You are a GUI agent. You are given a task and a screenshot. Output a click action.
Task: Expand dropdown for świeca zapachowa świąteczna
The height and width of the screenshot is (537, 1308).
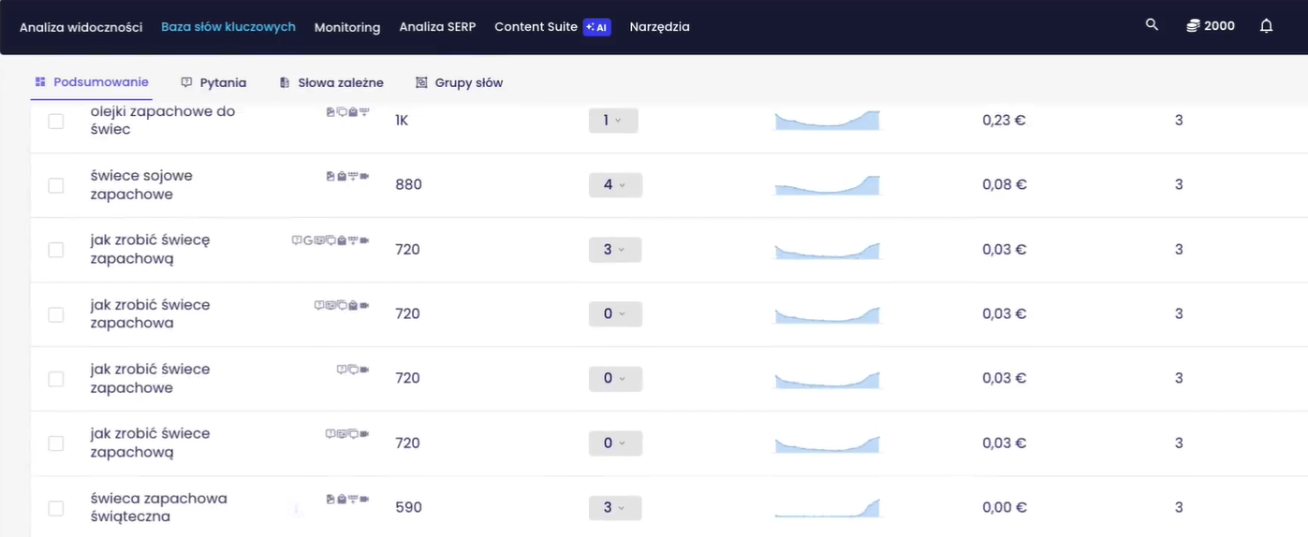point(613,508)
